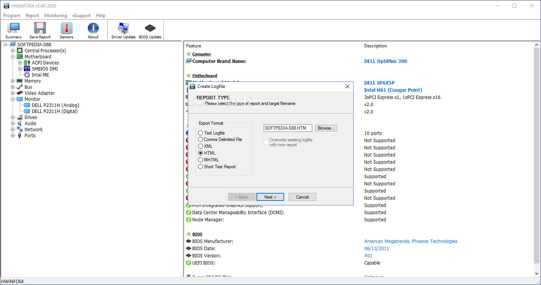Click the Feature column header
This screenshot has height=285, width=541.
click(273, 46)
